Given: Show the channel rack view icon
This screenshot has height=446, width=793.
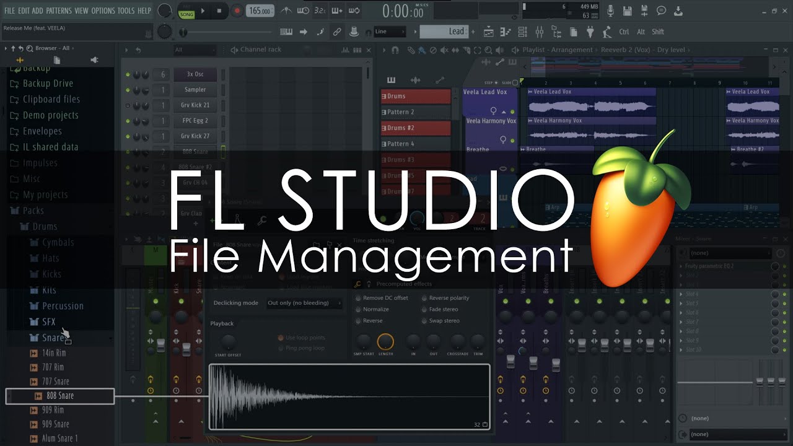Looking at the screenshot, I should click(x=522, y=32).
